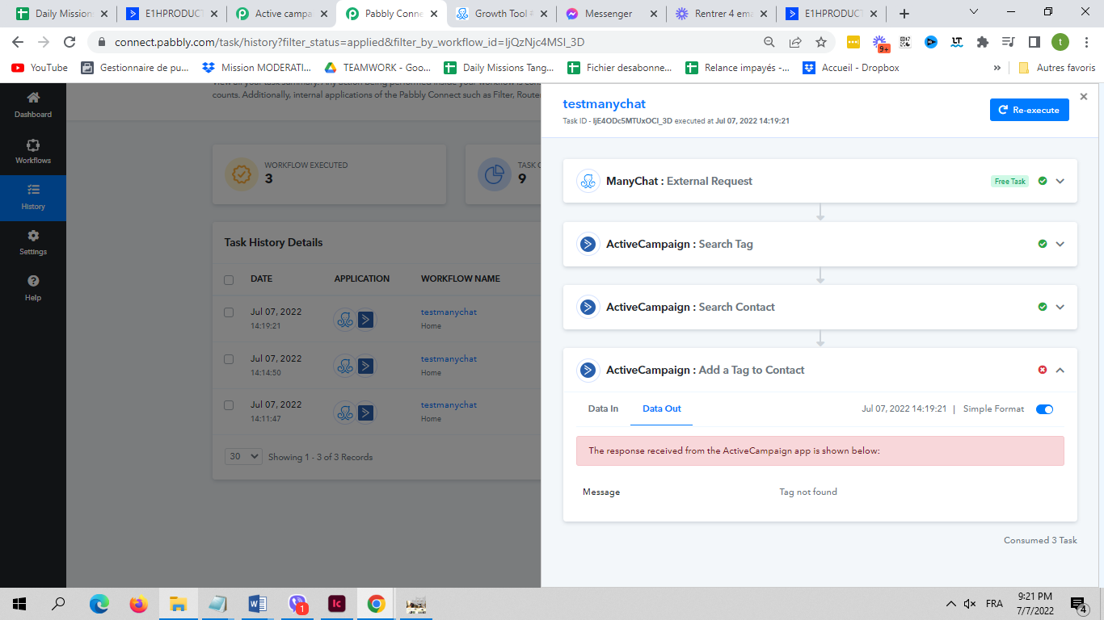Screen dimensions: 1104x620
Task: Switch to the Active campaign browser tab
Action: (282, 14)
